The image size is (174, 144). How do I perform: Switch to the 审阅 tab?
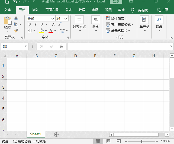tap(95, 10)
